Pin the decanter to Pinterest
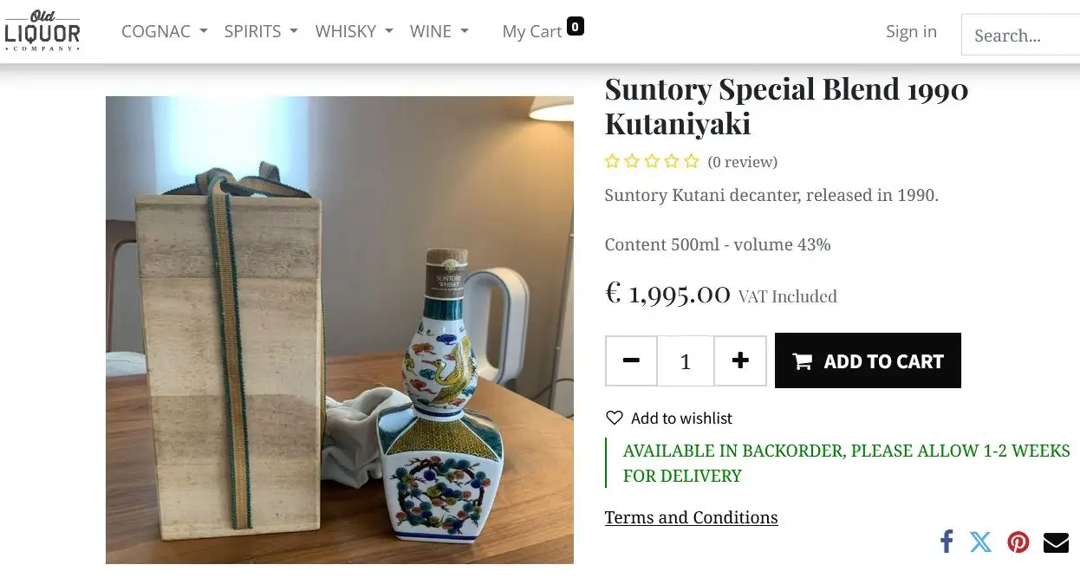Image resolution: width=1080 pixels, height=584 pixels. click(x=1018, y=542)
